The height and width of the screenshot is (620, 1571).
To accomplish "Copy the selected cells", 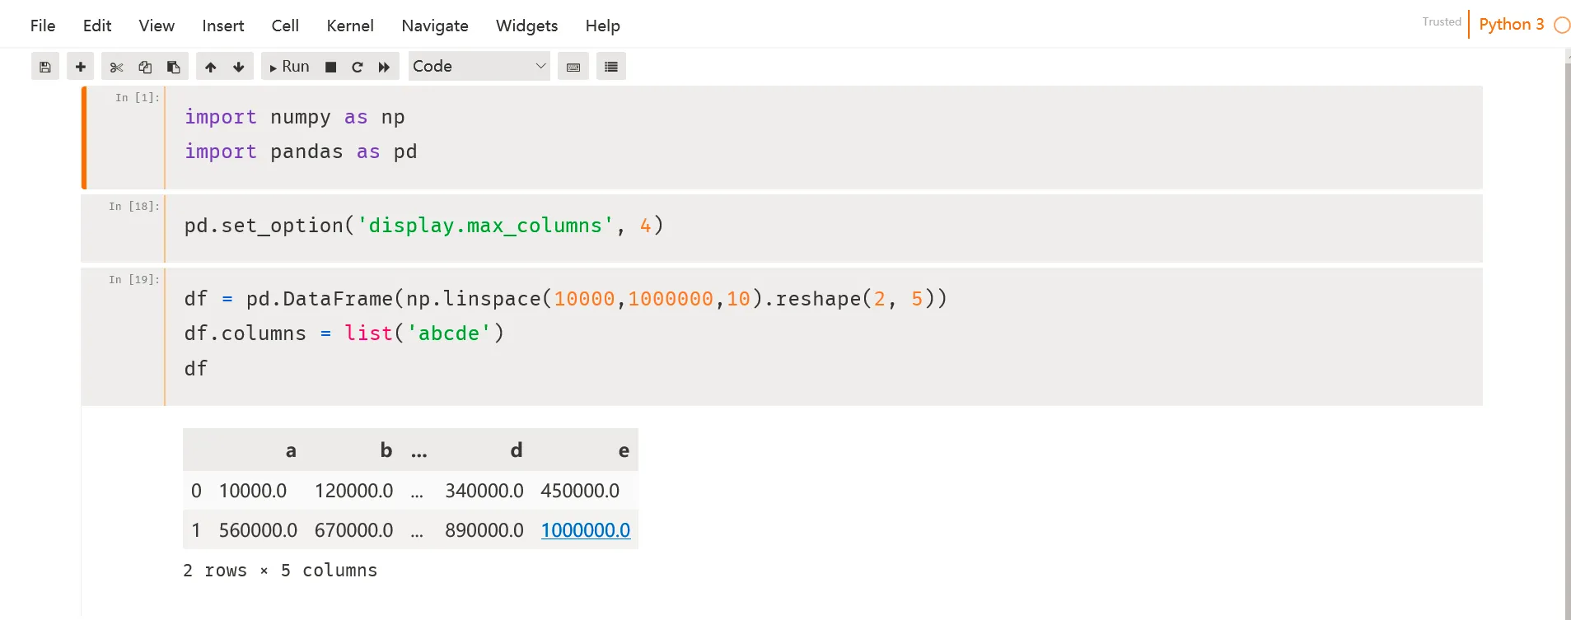I will point(145,67).
